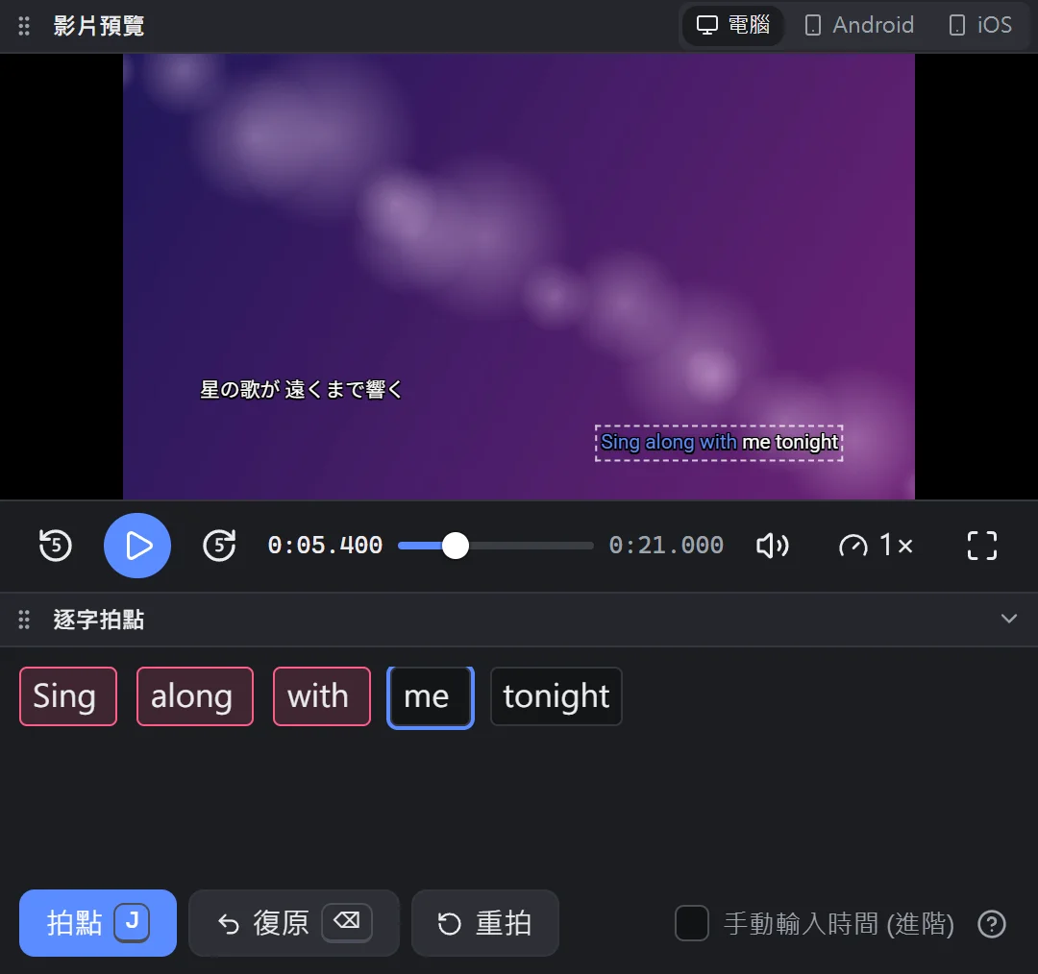Viewport: 1038px width, 974px height.
Task: Undo last tap with 復原
Action: (x=294, y=922)
